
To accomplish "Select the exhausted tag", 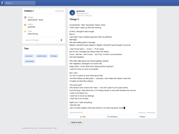I will [x=30, y=61].
